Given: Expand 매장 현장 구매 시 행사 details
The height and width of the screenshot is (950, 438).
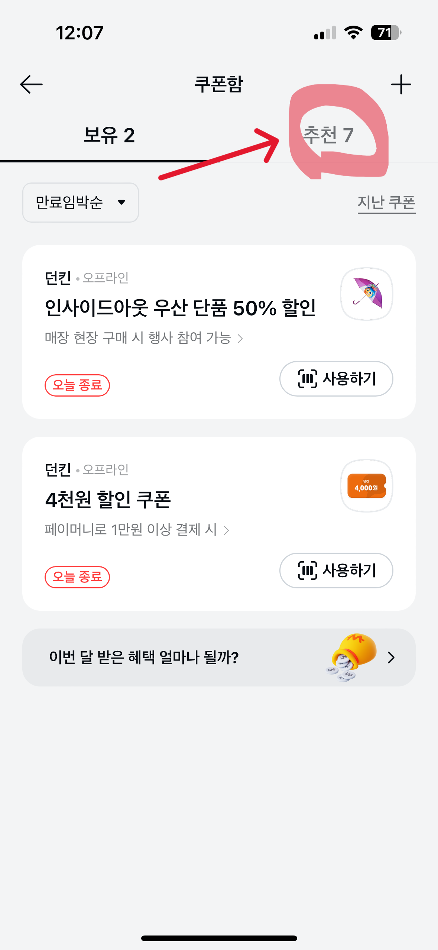Looking at the screenshot, I should [x=143, y=338].
